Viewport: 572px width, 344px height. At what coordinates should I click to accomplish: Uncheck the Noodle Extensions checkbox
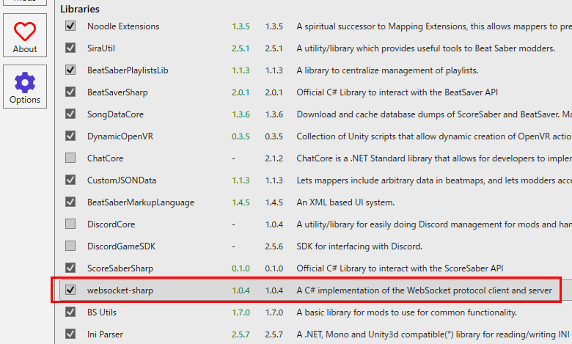(70, 26)
